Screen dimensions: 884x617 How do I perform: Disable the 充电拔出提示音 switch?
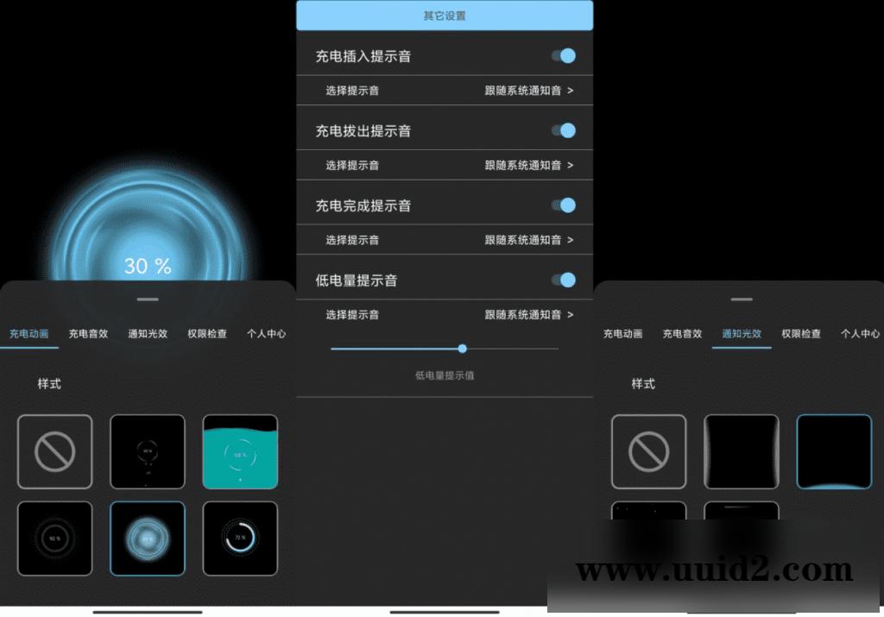564,130
